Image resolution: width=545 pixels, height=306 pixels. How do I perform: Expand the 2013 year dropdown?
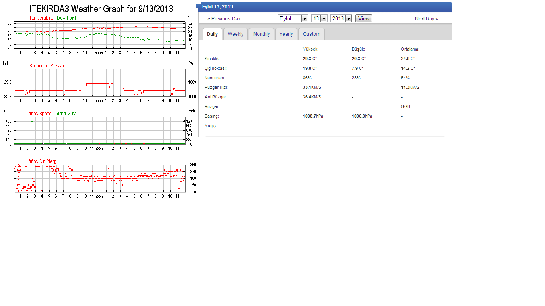[x=341, y=18]
